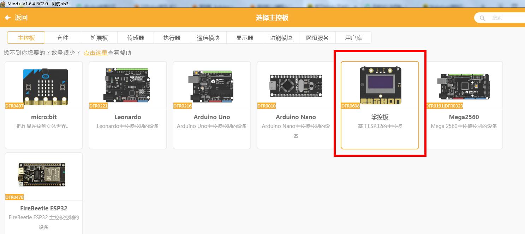Screen dimensions: 525x234
Task: Select the 主控板 tab
Action: click(26, 38)
